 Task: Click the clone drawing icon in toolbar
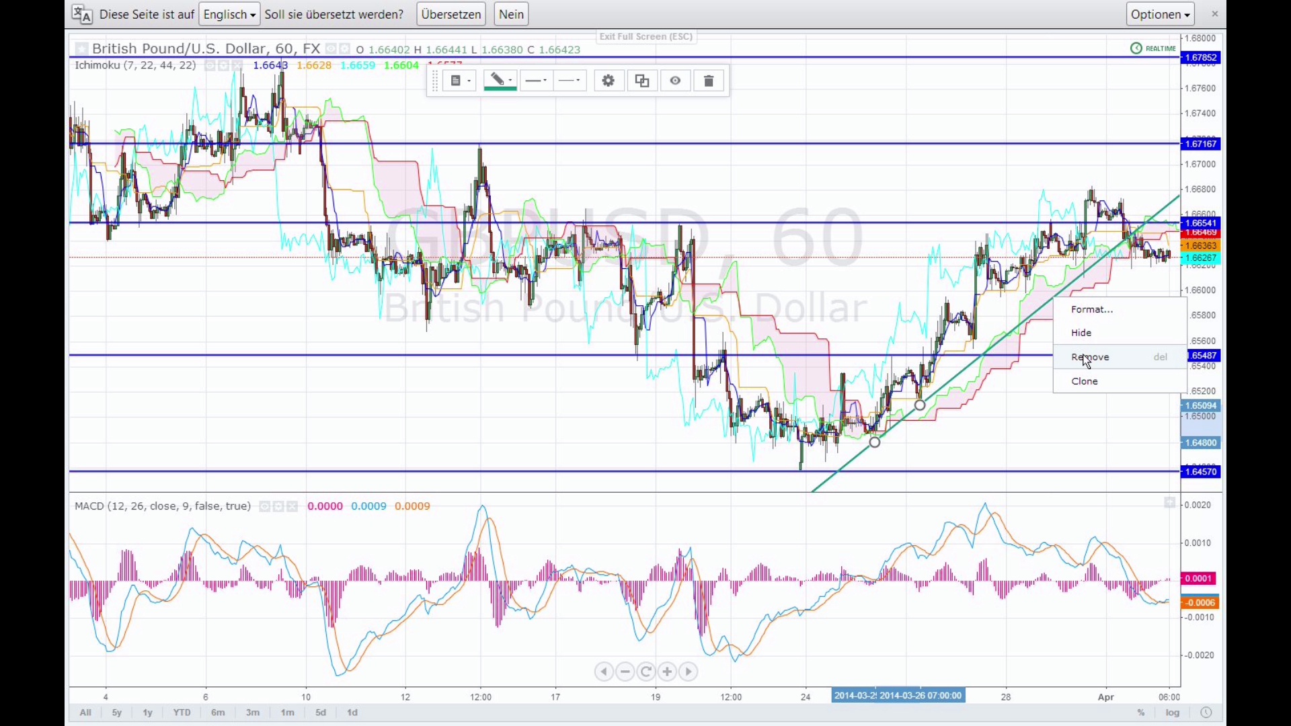pyautogui.click(x=642, y=81)
